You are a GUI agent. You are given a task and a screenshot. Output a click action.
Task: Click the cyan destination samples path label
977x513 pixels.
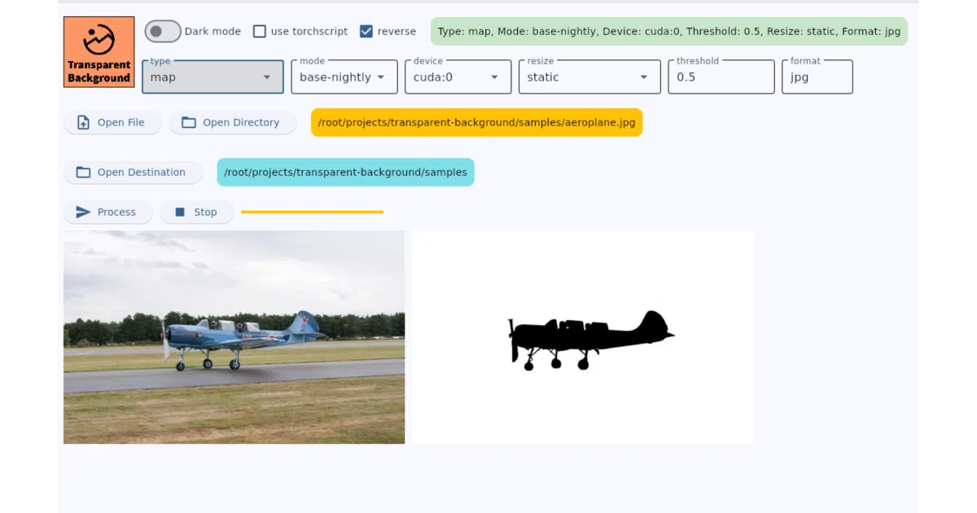(345, 172)
